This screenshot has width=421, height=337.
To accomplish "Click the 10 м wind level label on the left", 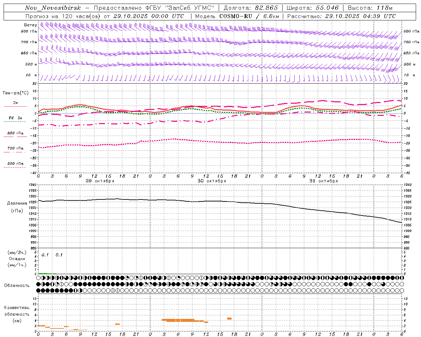I will click(x=31, y=75).
